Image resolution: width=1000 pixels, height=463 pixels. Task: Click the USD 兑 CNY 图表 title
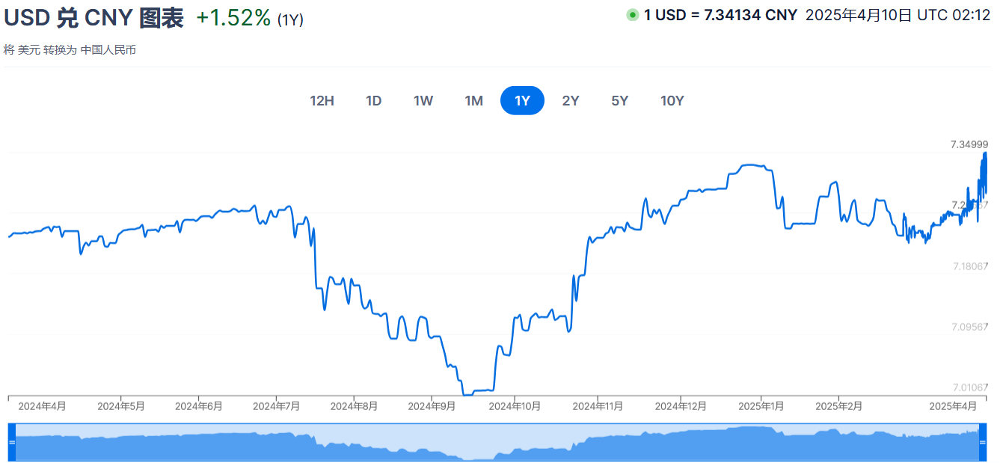coord(94,18)
